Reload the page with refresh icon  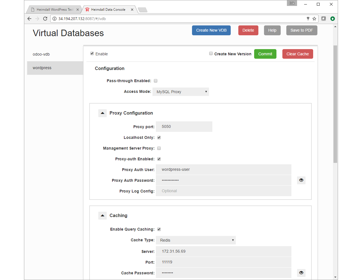click(x=45, y=19)
